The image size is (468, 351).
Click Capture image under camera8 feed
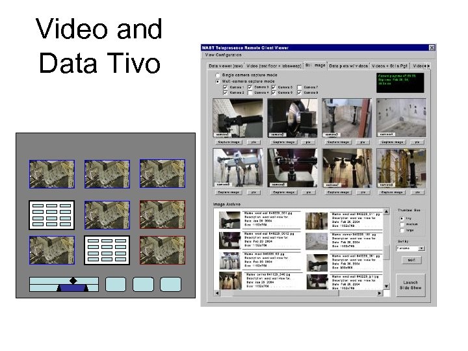click(393, 192)
